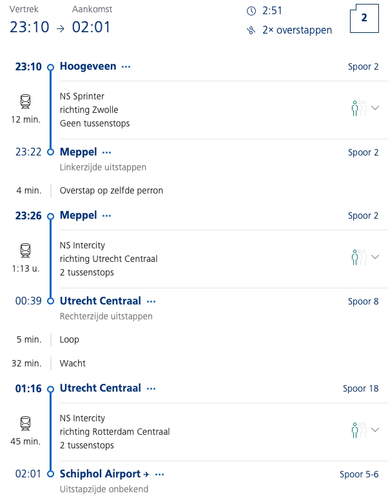
Task: Click Utrecht Centraal departure station at 01:16
Action: pyautogui.click(x=100, y=388)
